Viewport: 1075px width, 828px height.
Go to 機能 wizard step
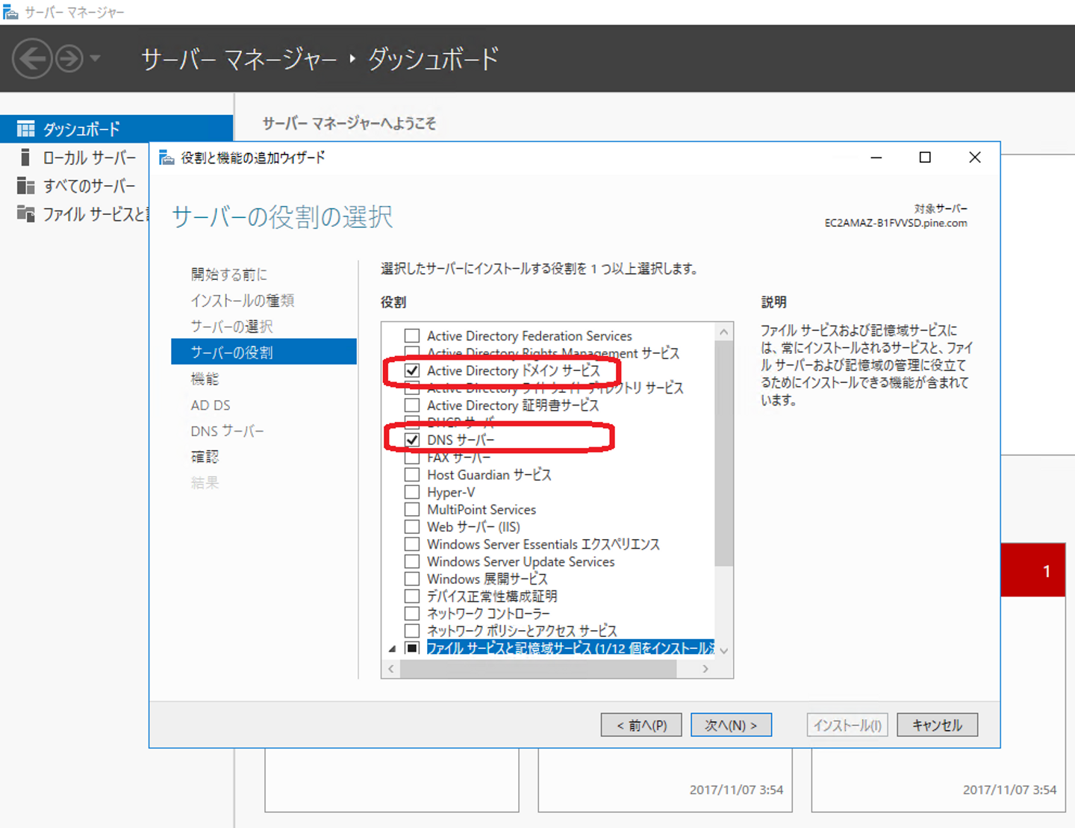tap(205, 379)
